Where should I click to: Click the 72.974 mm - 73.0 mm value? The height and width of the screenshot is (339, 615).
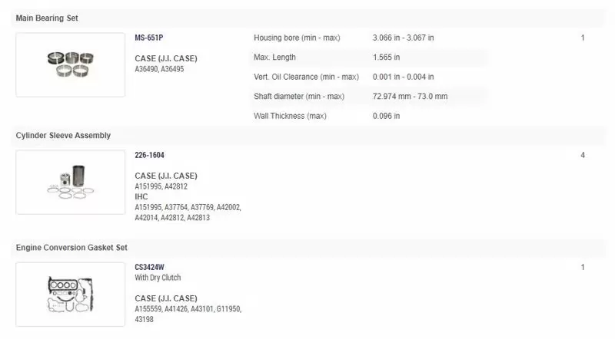click(x=410, y=97)
